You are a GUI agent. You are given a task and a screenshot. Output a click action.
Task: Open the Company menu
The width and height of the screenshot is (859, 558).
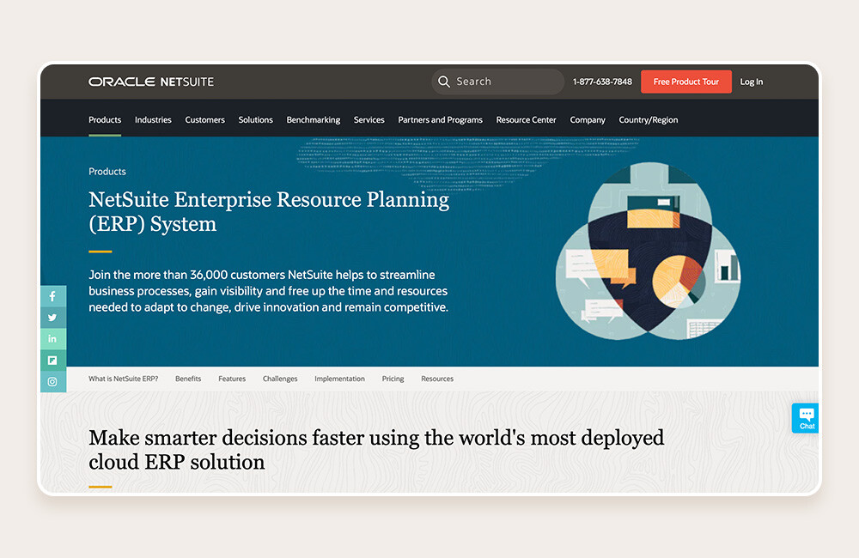coord(588,120)
